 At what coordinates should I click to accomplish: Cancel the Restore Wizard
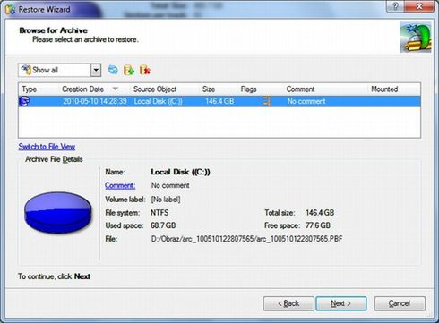pos(400,303)
